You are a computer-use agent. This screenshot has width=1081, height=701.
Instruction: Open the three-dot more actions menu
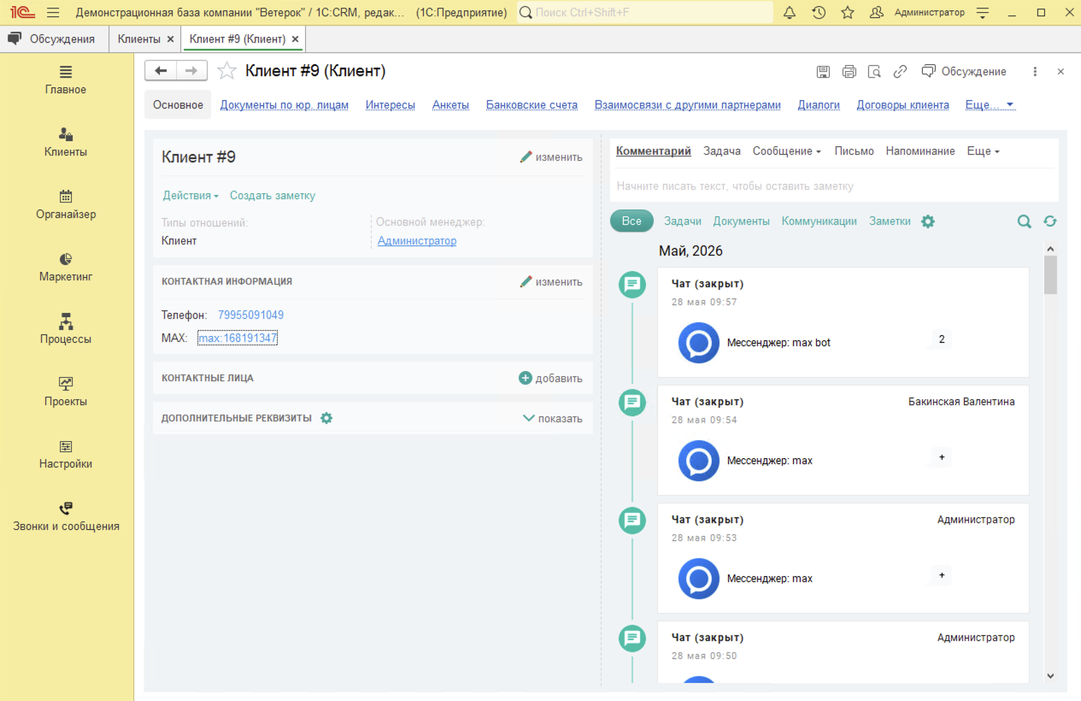(x=1035, y=72)
